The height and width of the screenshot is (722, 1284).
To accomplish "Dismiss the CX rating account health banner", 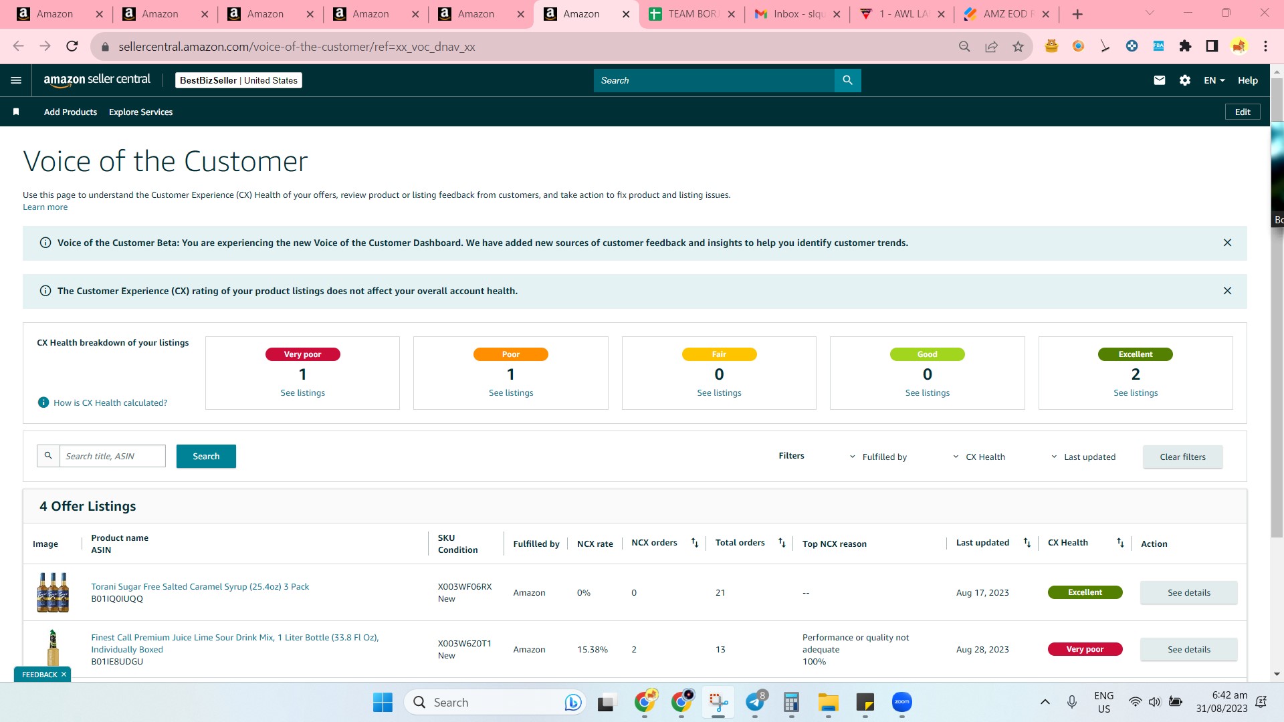I will (x=1227, y=291).
